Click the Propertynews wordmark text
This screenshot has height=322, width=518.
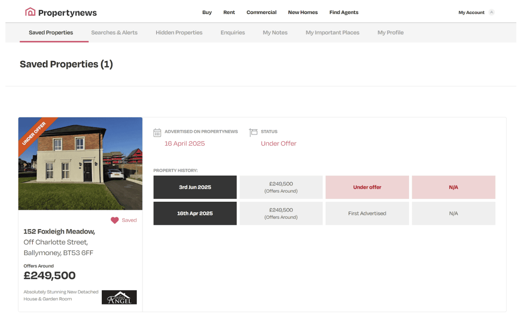67,13
